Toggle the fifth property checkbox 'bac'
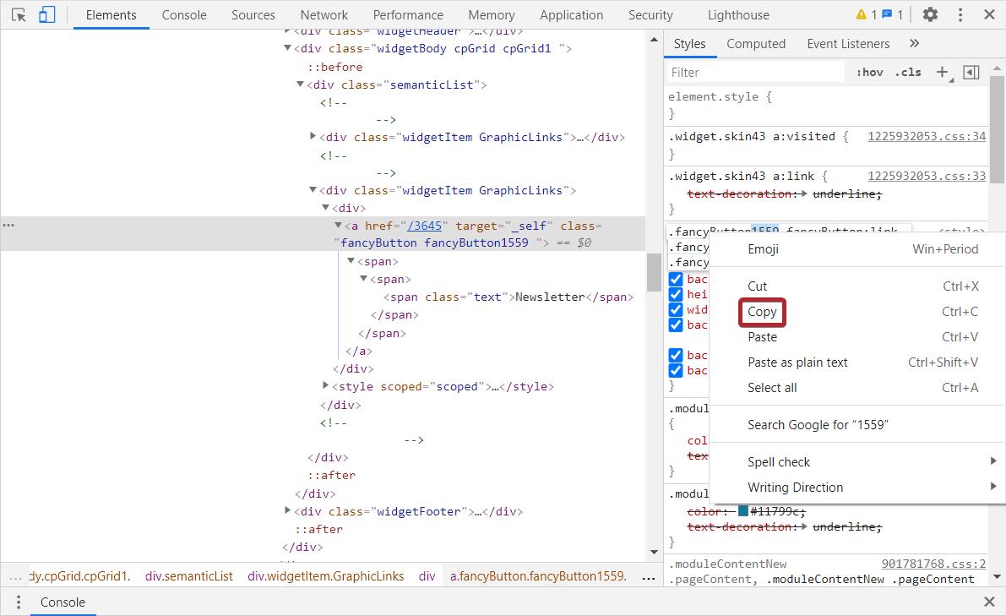Screen dimensions: 1006x616 point(676,356)
